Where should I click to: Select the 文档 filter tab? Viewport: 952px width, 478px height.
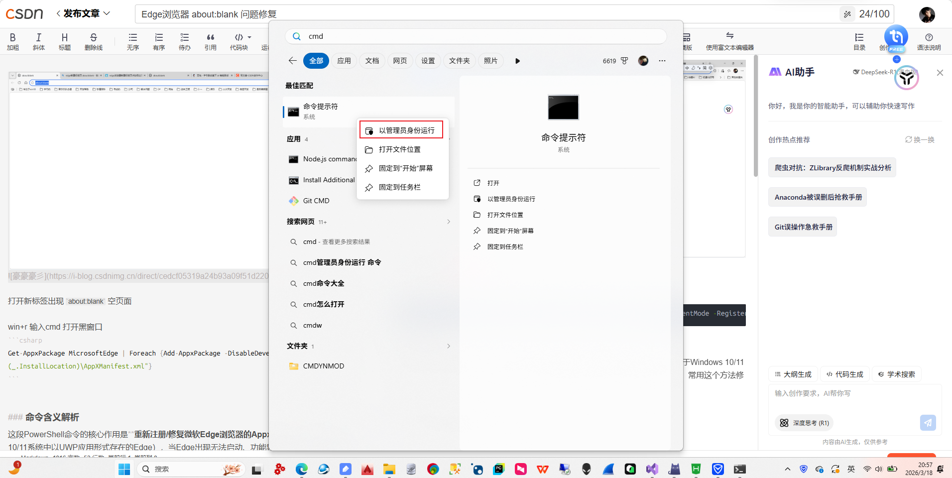pyautogui.click(x=372, y=61)
